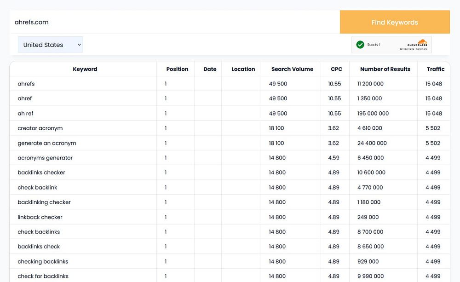
Task: Click the Cloudflare logo in captcha widget
Action: click(x=418, y=43)
